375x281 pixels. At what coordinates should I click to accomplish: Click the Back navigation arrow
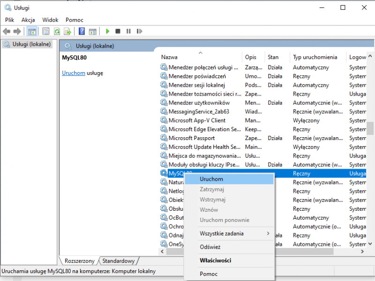point(7,31)
